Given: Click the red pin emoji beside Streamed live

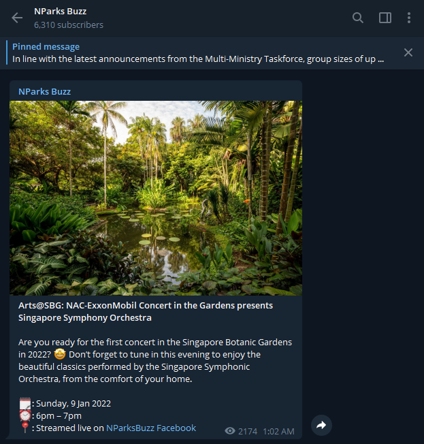Looking at the screenshot, I should click(x=25, y=428).
